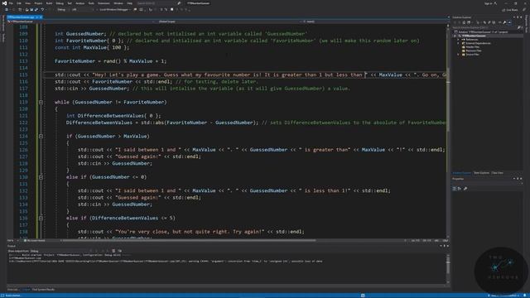Expand the References node

pos(458,40)
